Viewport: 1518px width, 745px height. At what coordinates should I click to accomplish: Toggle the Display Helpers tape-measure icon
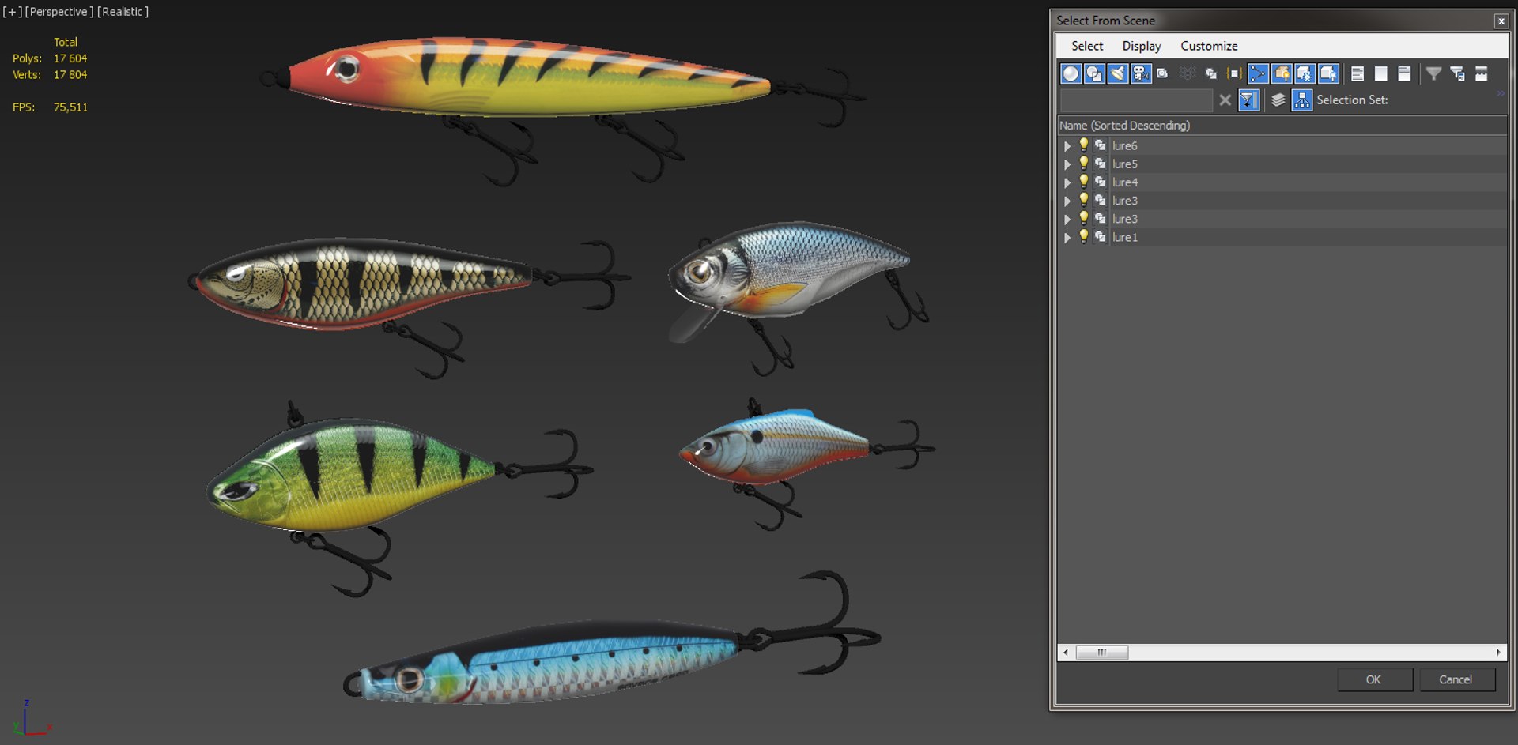click(x=1163, y=73)
